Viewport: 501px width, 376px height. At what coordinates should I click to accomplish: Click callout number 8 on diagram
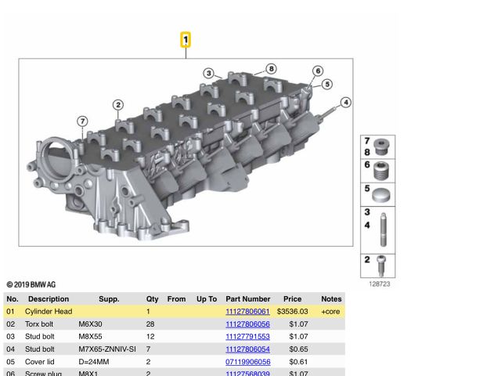[271, 69]
